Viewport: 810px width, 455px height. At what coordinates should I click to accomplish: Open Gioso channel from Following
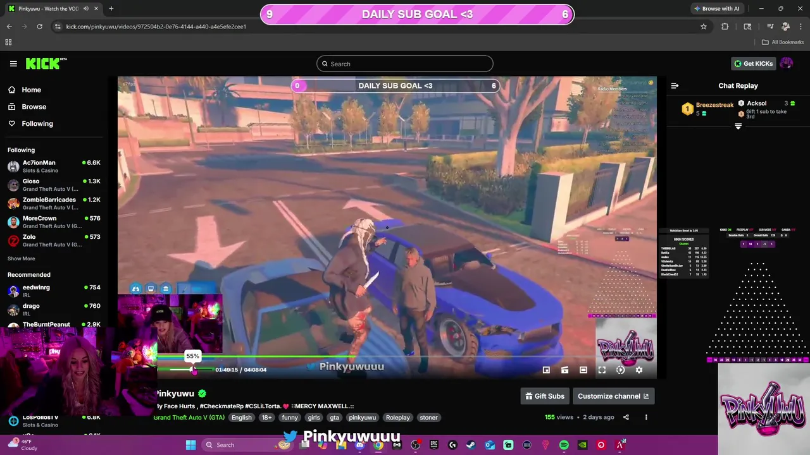click(53, 185)
